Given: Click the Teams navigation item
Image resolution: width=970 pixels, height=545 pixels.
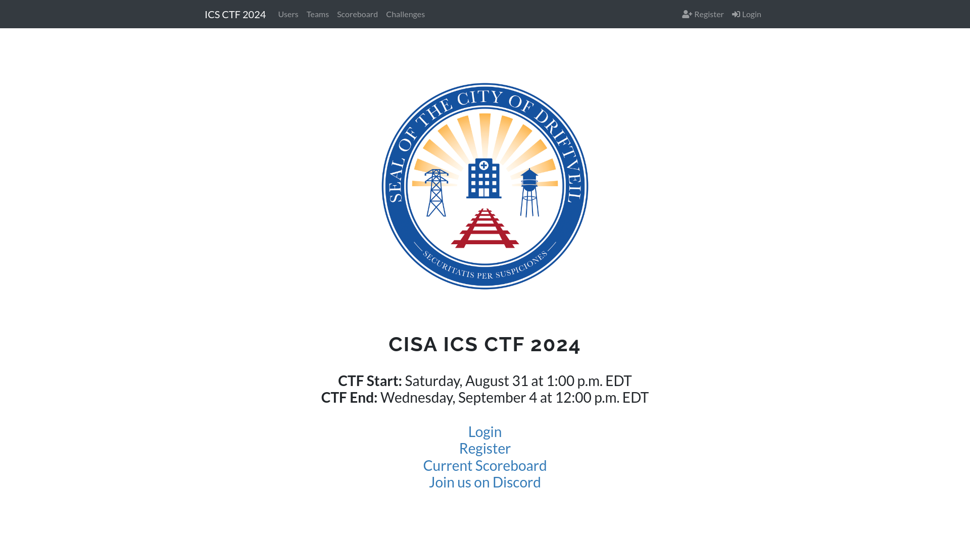Looking at the screenshot, I should click(x=318, y=14).
